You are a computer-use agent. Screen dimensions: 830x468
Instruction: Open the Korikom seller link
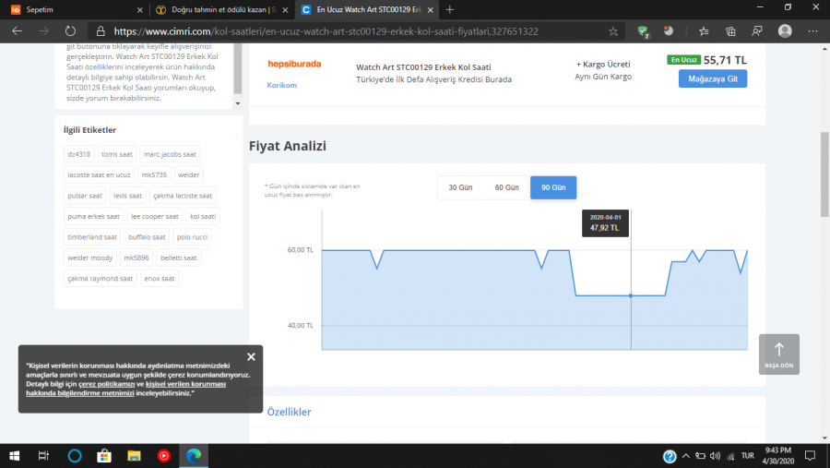[281, 85]
